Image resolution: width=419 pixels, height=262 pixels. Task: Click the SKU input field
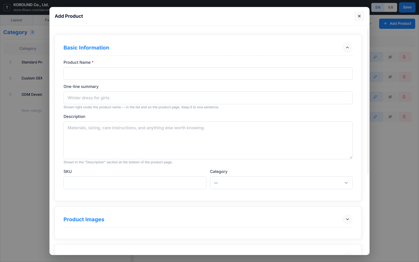[x=135, y=183]
